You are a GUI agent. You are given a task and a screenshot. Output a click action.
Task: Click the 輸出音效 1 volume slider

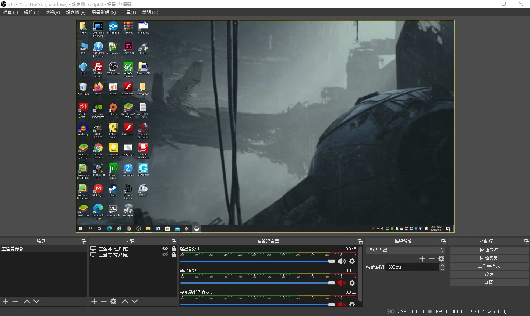pyautogui.click(x=258, y=261)
